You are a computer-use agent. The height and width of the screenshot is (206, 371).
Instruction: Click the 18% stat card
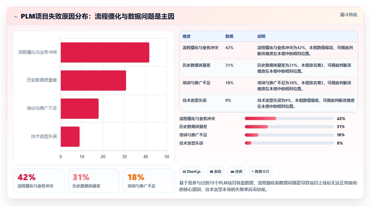coord(149,180)
